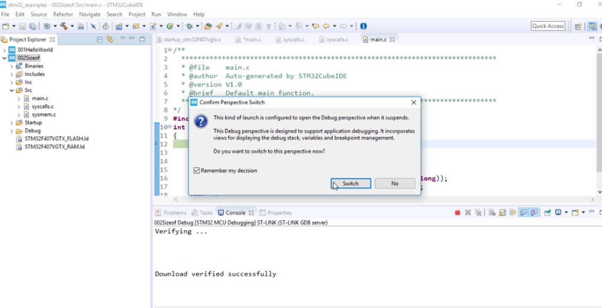Click Collapse All in Project Explorer
This screenshot has width=602, height=308.
point(100,39)
